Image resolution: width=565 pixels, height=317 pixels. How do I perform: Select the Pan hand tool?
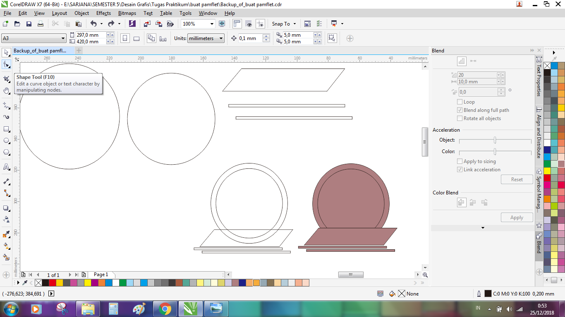point(6,90)
